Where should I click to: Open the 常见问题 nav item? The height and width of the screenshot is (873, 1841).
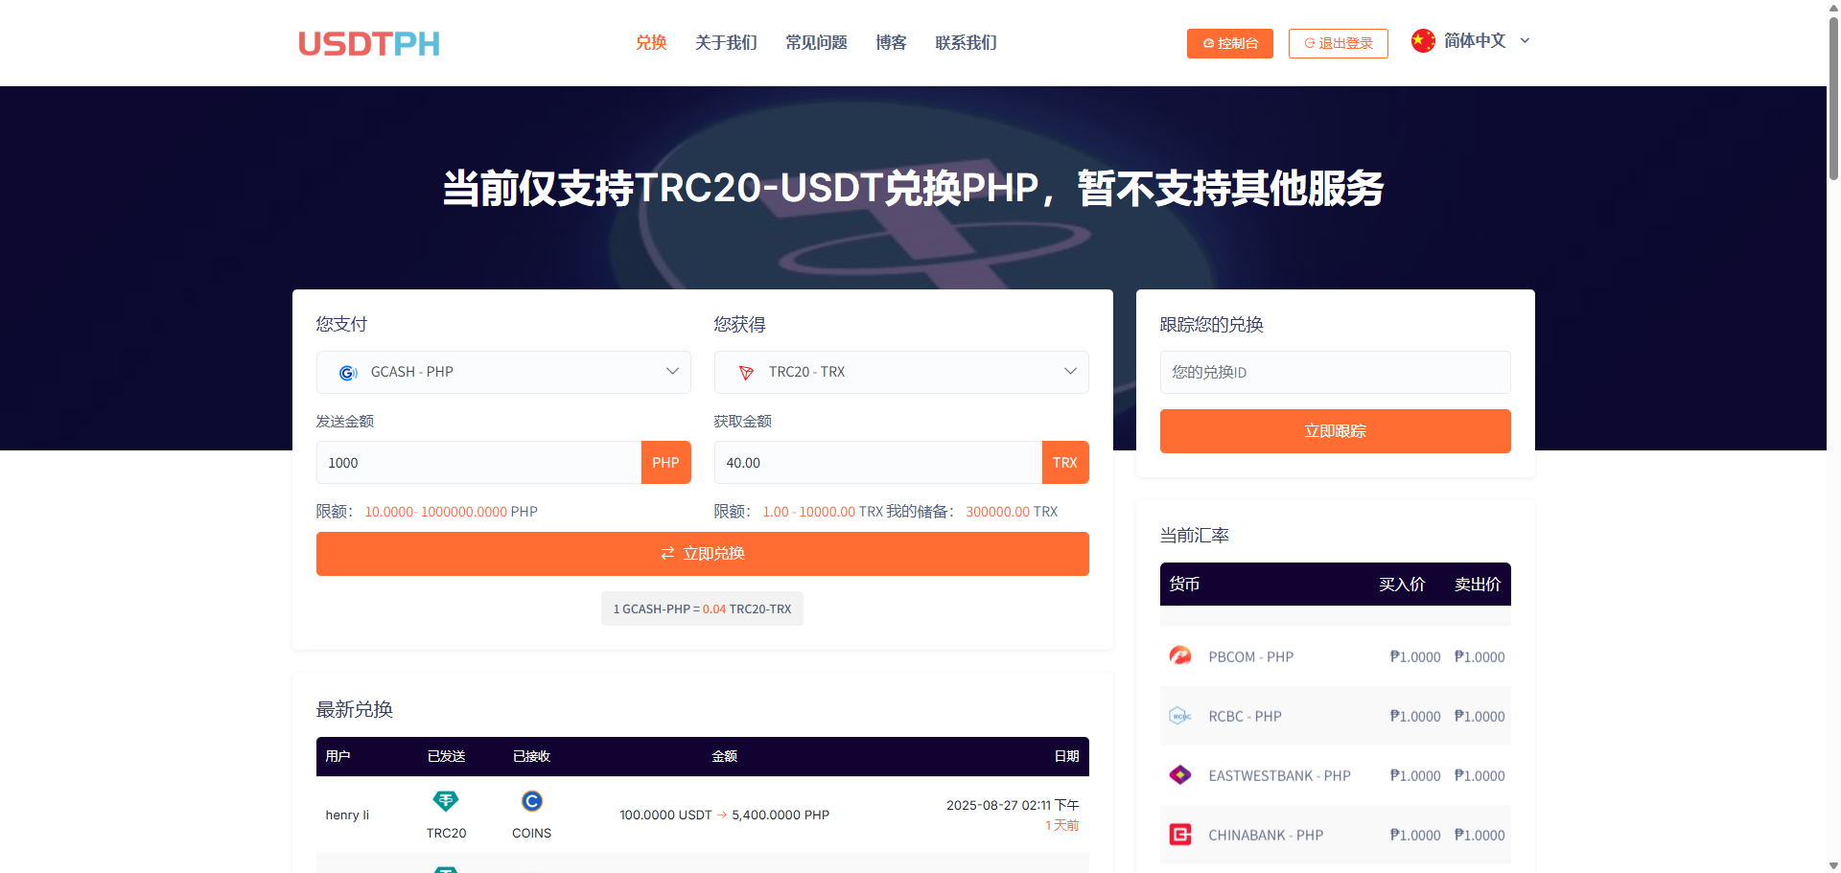pyautogui.click(x=816, y=43)
